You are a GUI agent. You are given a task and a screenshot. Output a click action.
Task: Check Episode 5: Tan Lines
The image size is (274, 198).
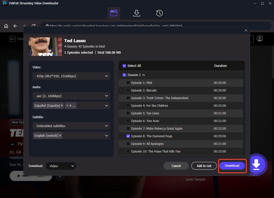click(128, 113)
